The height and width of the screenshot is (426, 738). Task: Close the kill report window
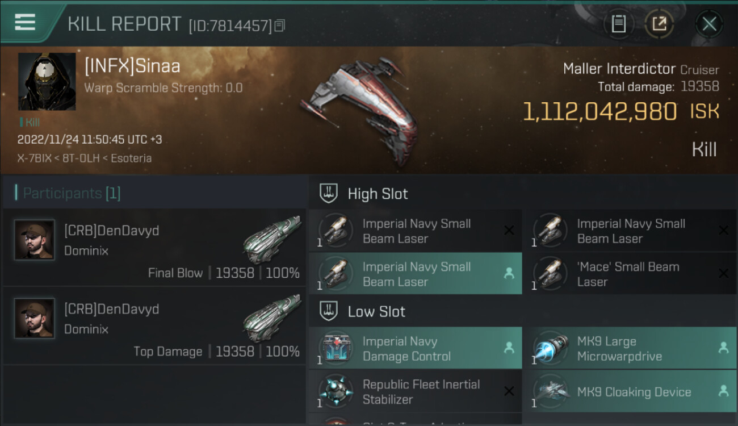(709, 24)
